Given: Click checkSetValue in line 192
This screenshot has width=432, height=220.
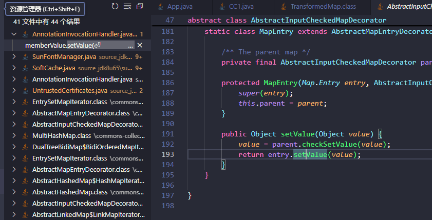Looking at the screenshot, I should (x=329, y=145).
